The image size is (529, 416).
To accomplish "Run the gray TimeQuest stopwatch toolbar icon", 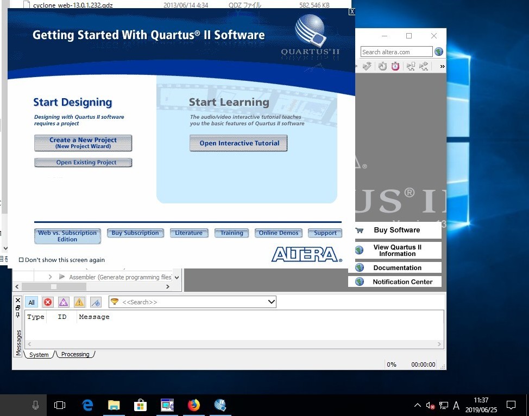I will 382,66.
